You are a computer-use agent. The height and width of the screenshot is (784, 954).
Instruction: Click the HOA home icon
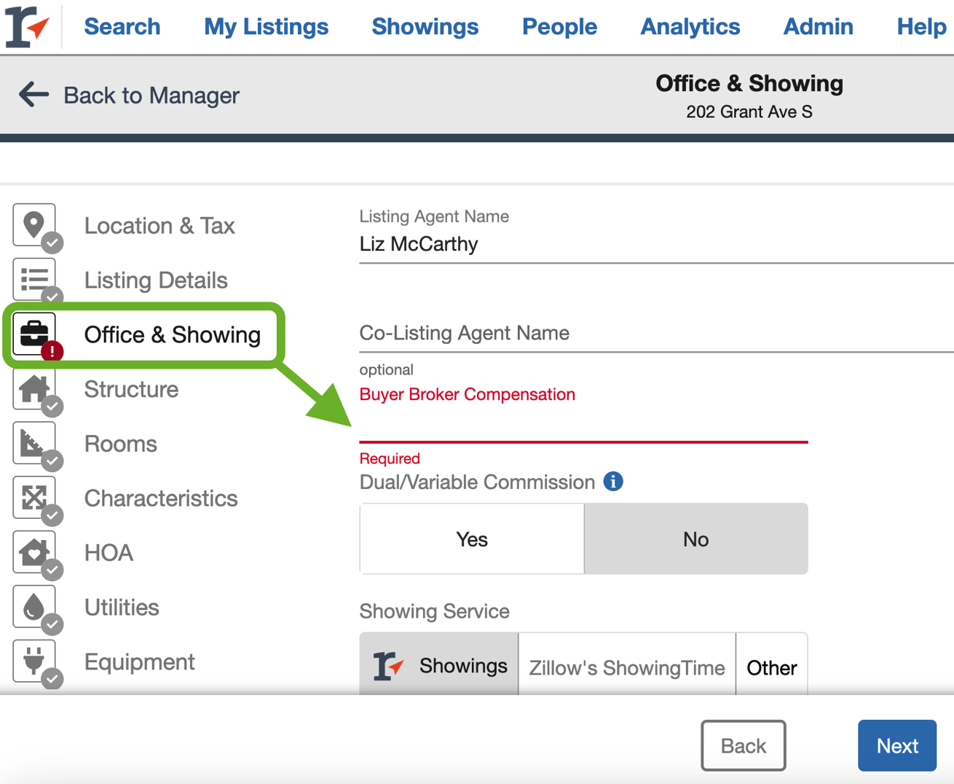[34, 552]
